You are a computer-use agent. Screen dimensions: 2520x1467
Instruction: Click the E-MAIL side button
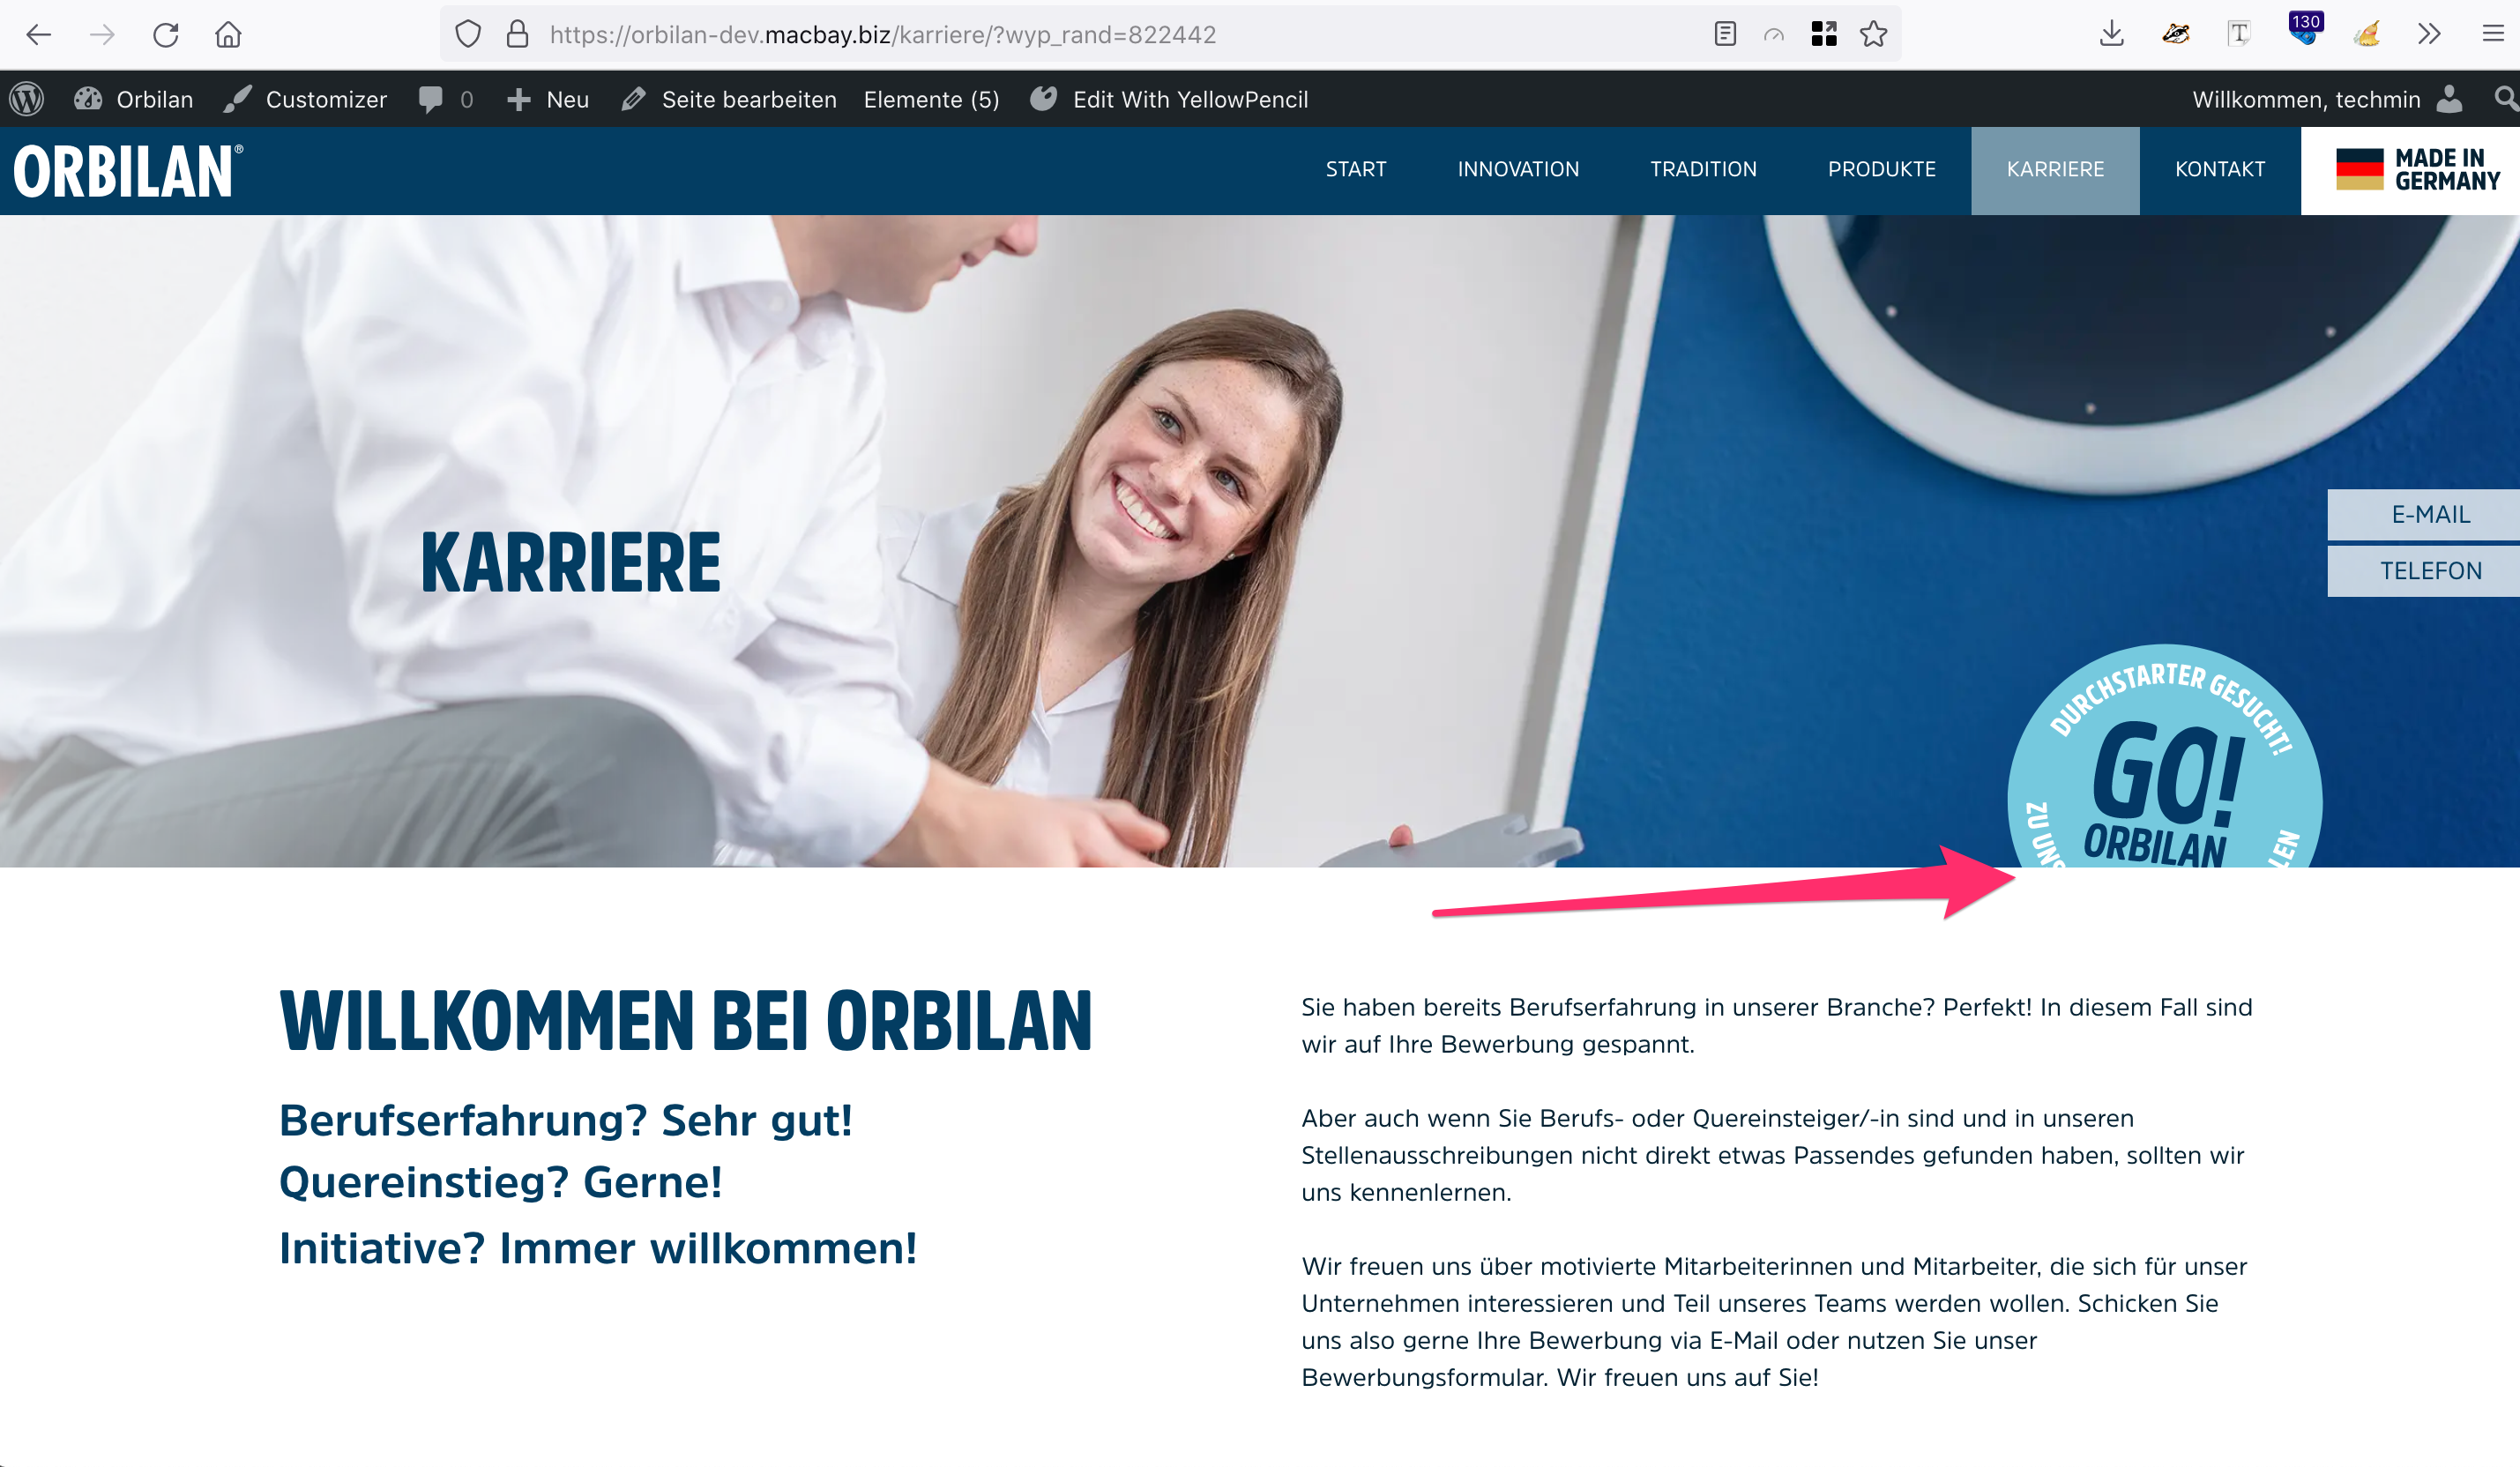click(2423, 515)
